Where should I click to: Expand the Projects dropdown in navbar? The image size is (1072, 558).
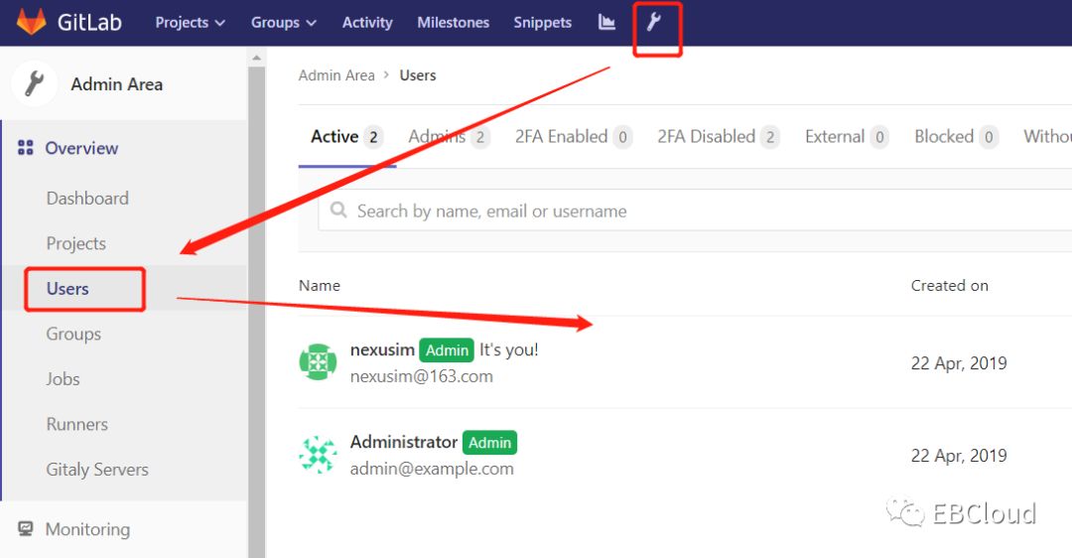coord(190,22)
